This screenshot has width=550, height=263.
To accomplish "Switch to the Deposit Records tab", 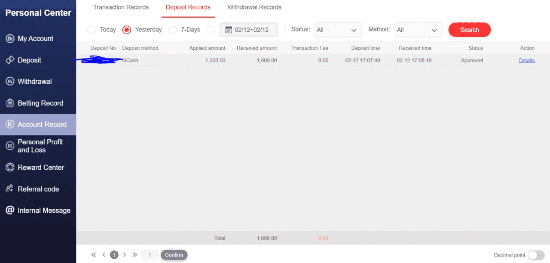I will coord(188,7).
